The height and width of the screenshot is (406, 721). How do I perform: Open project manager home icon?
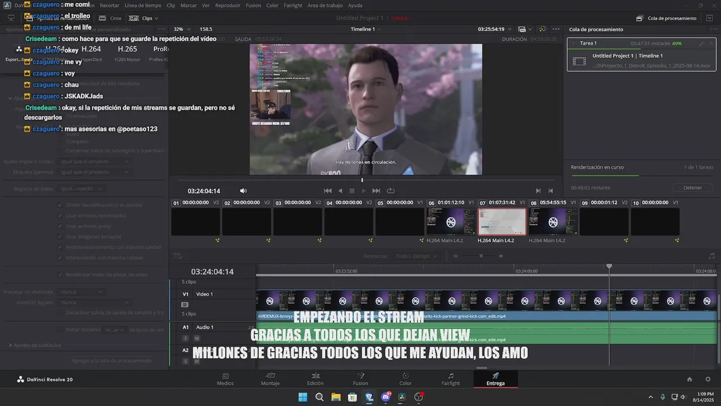pos(689,379)
